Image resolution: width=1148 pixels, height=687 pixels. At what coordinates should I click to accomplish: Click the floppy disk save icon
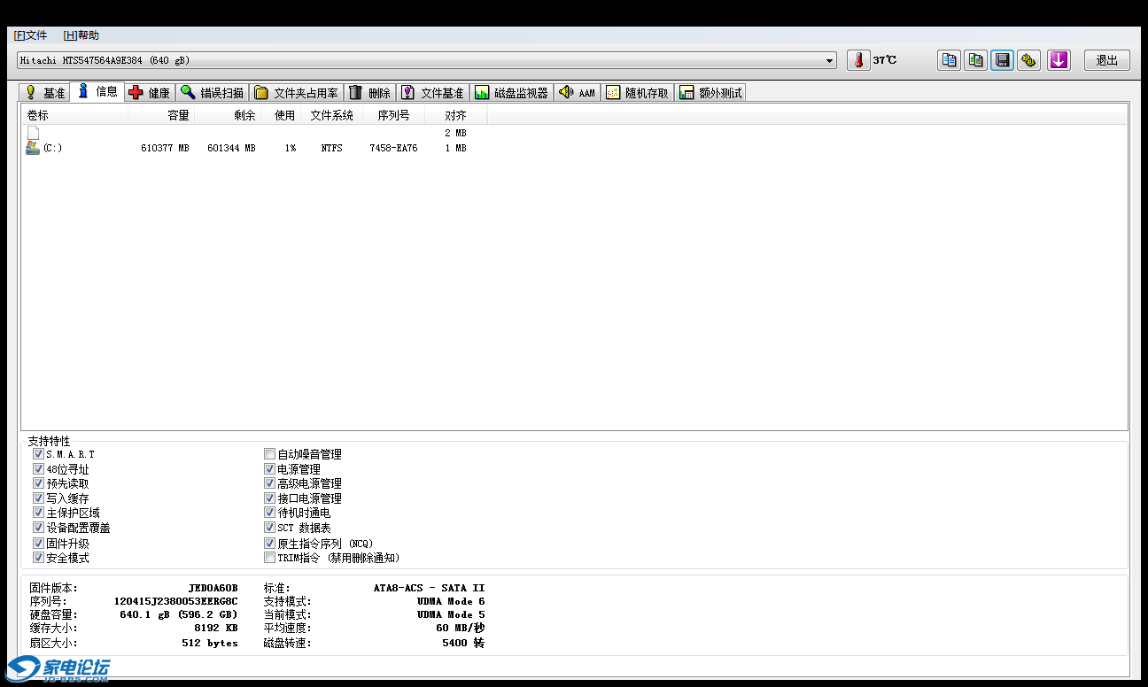1002,60
